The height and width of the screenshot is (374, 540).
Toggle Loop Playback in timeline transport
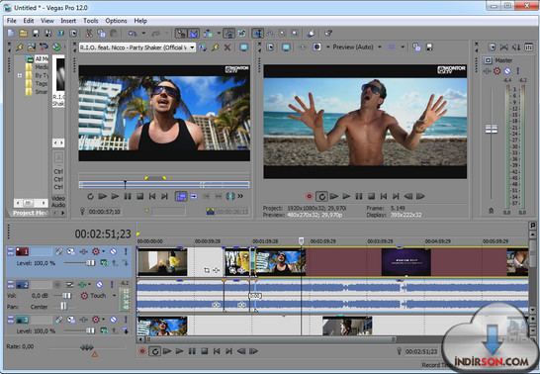coord(154,351)
